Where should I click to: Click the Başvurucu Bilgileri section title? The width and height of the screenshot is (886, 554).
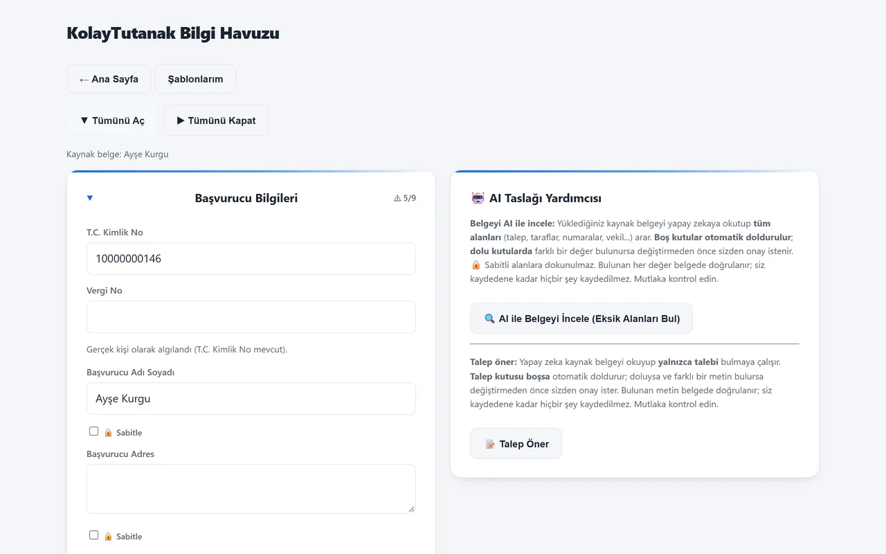point(246,198)
